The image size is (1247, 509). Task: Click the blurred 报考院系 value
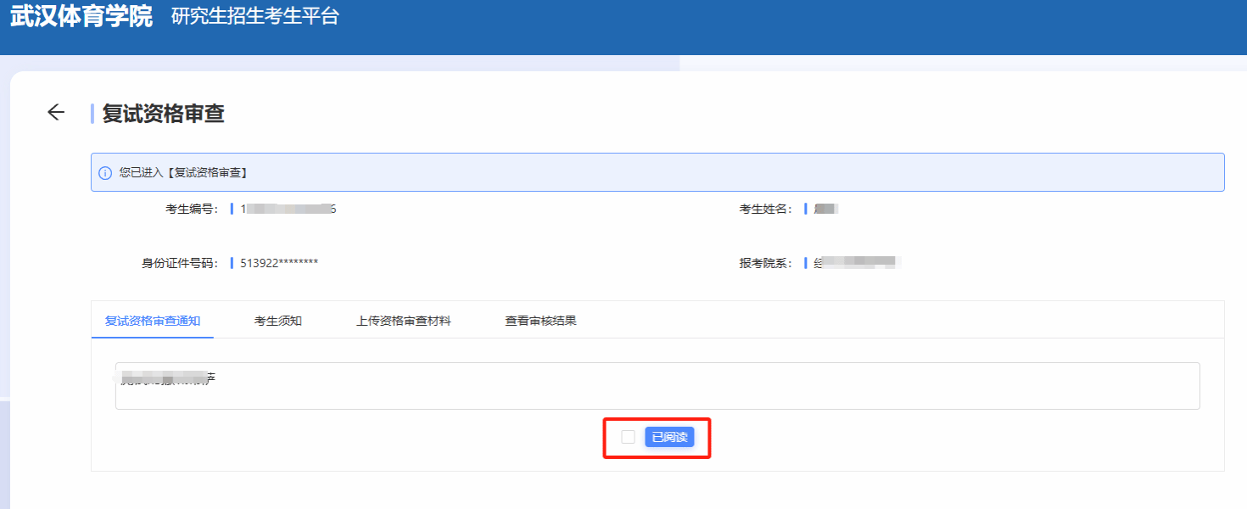pyautogui.click(x=855, y=263)
